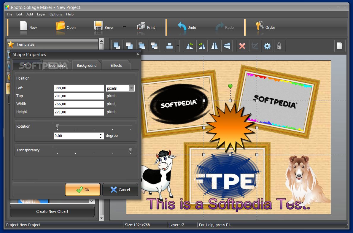353x233 pixels.
Task: Click the Left position input field
Action: coord(79,88)
